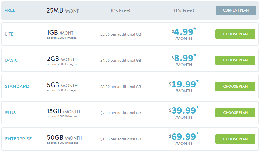Screen dimensions: 261x153
Task: Click the BASIC plan name
Action: point(11,60)
